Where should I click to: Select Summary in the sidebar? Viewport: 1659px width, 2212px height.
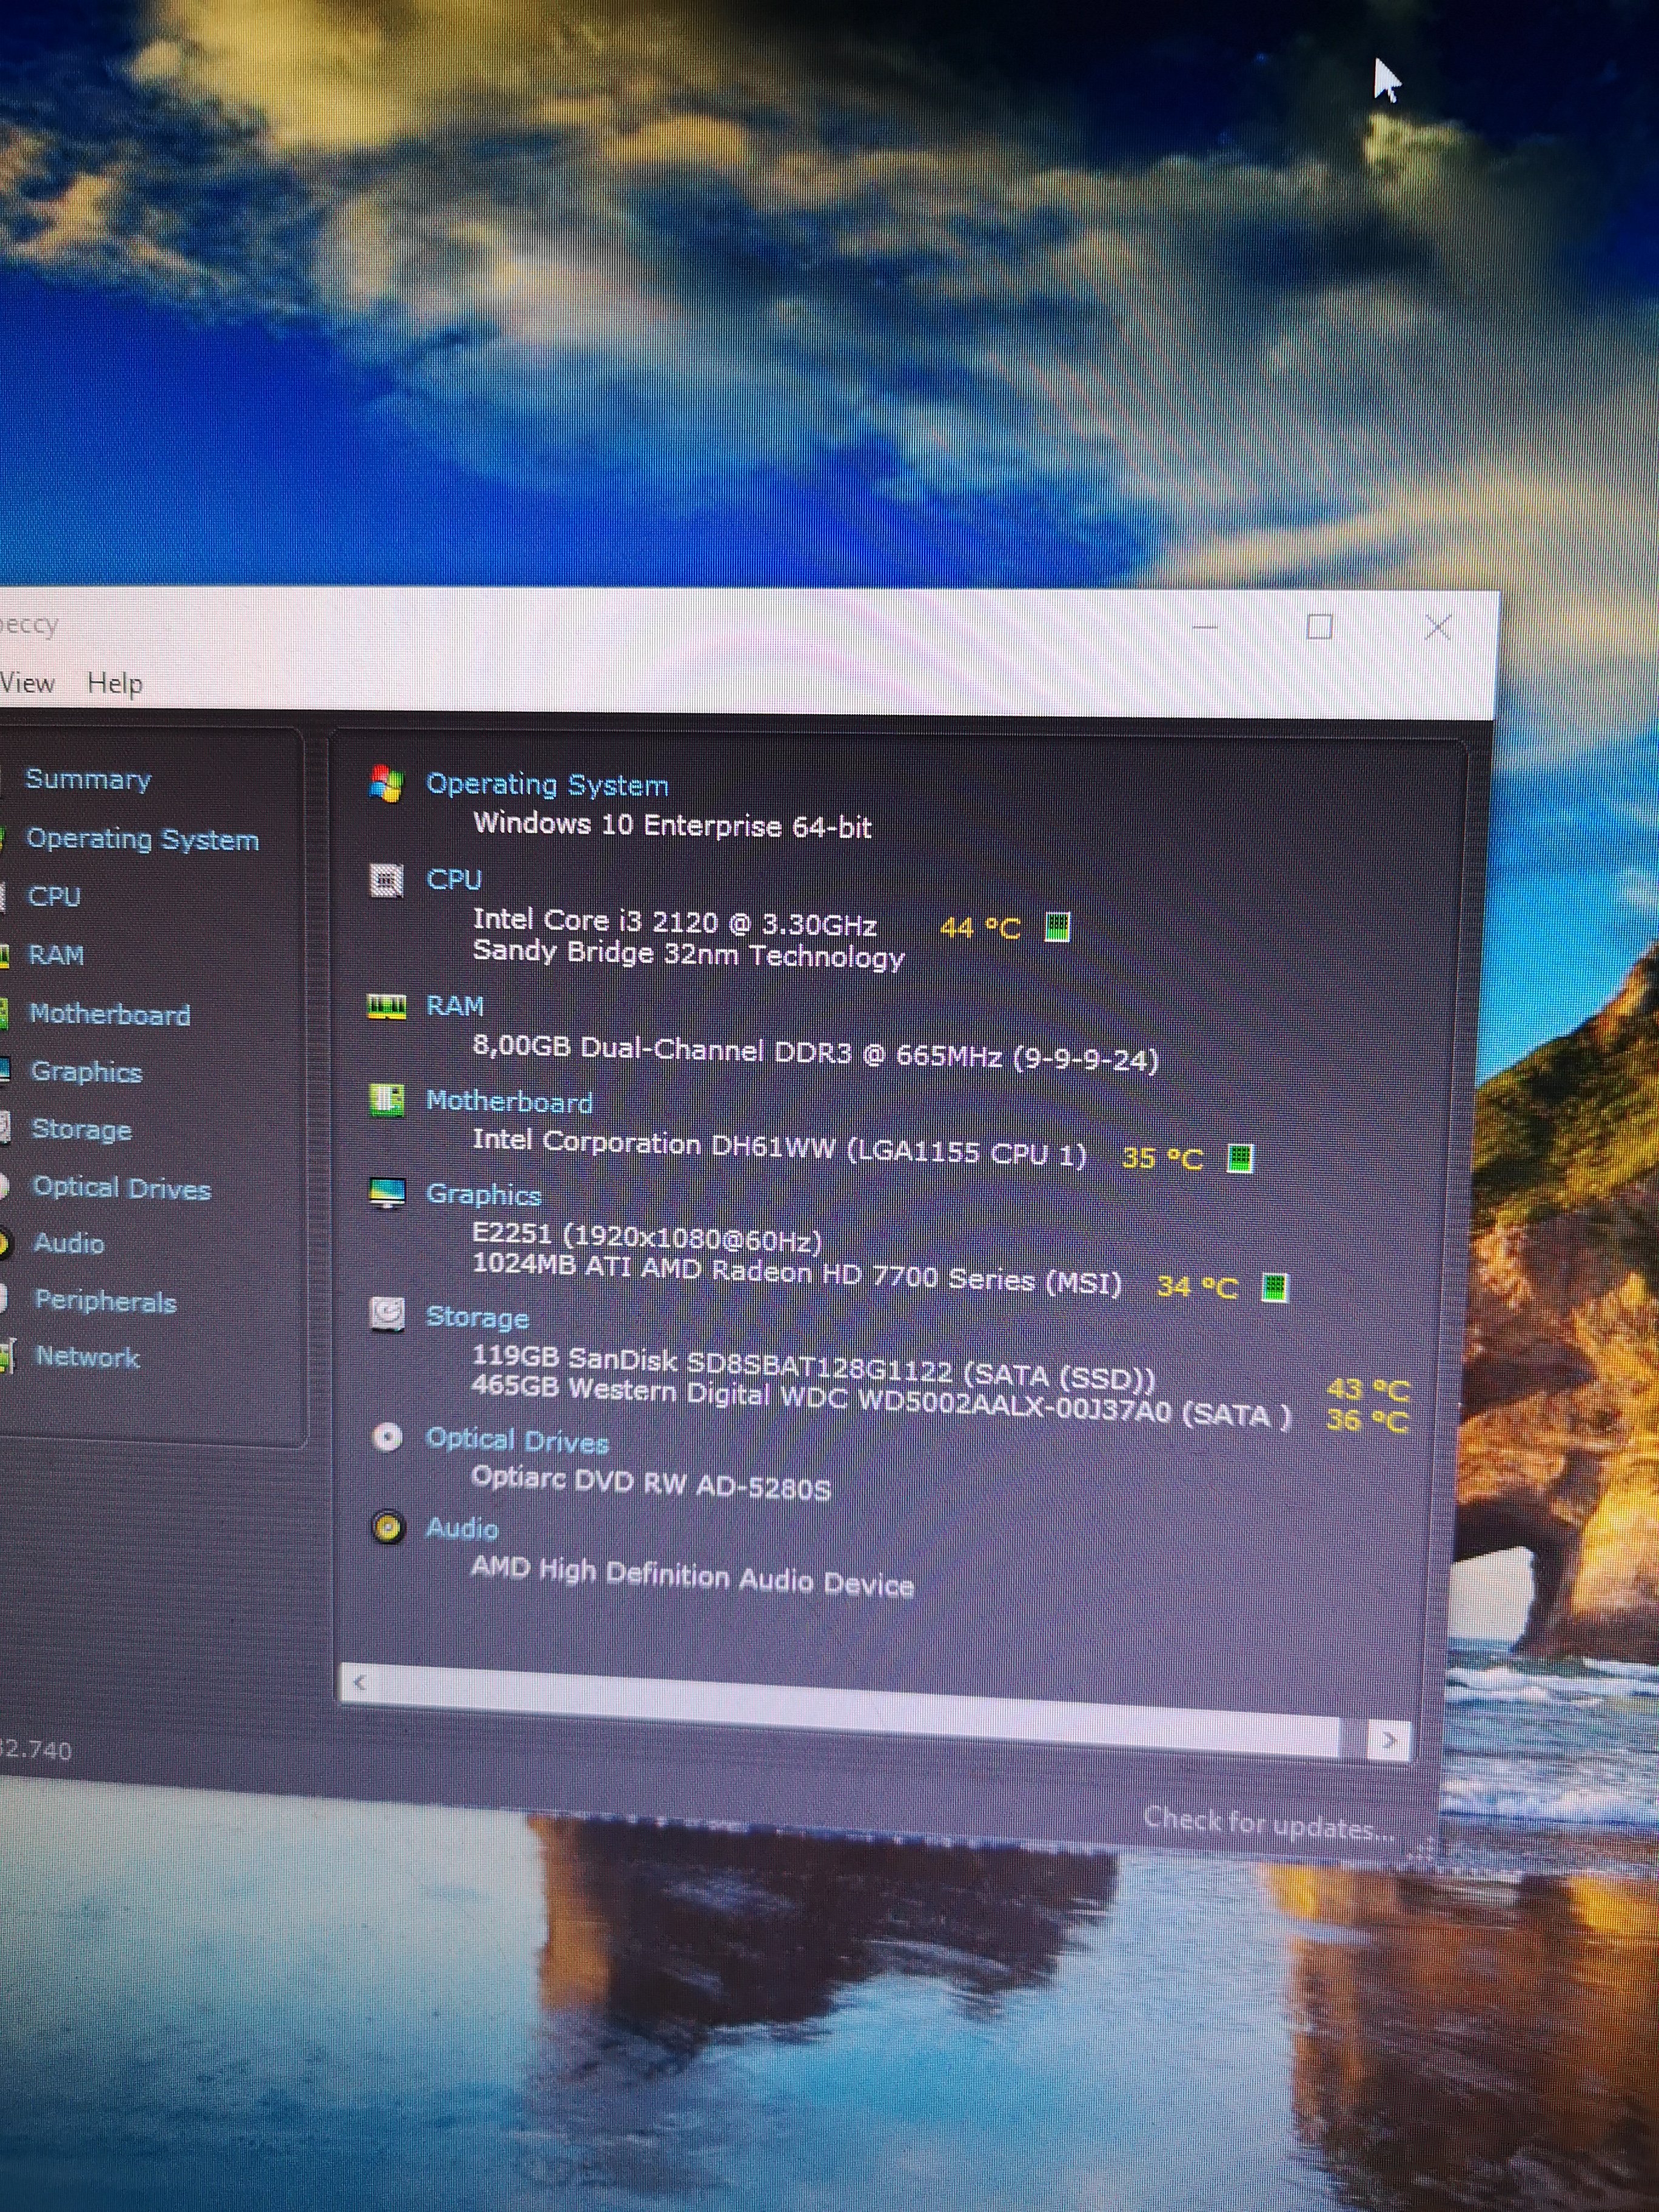click(88, 779)
